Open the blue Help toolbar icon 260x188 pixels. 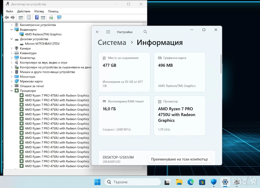tap(37, 18)
